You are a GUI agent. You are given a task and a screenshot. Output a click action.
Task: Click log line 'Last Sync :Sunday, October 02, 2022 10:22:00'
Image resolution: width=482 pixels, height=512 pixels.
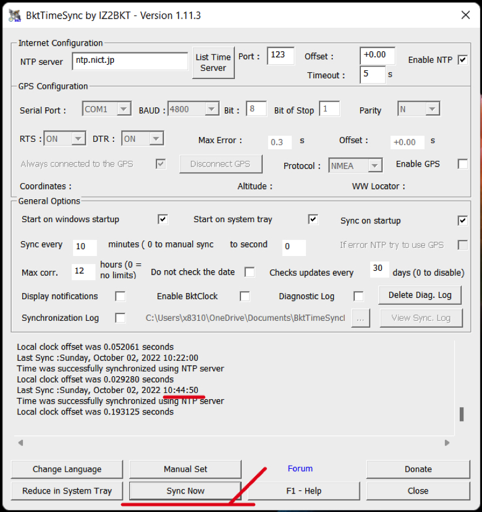[x=108, y=358]
